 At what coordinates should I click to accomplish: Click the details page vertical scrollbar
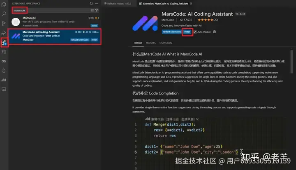pos(291,62)
